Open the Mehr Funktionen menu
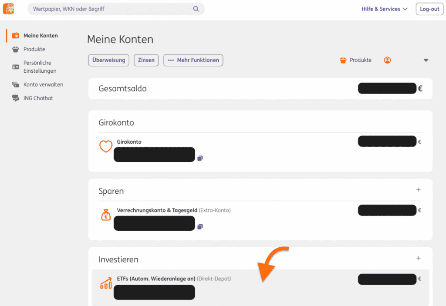This screenshot has height=306, width=446. 193,60
